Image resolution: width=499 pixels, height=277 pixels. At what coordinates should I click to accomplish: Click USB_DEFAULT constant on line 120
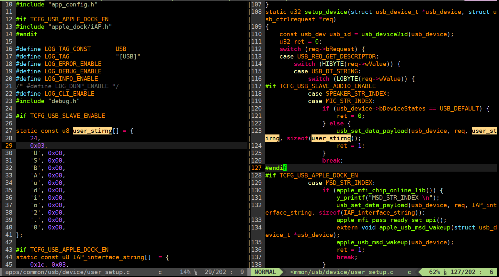point(459,109)
